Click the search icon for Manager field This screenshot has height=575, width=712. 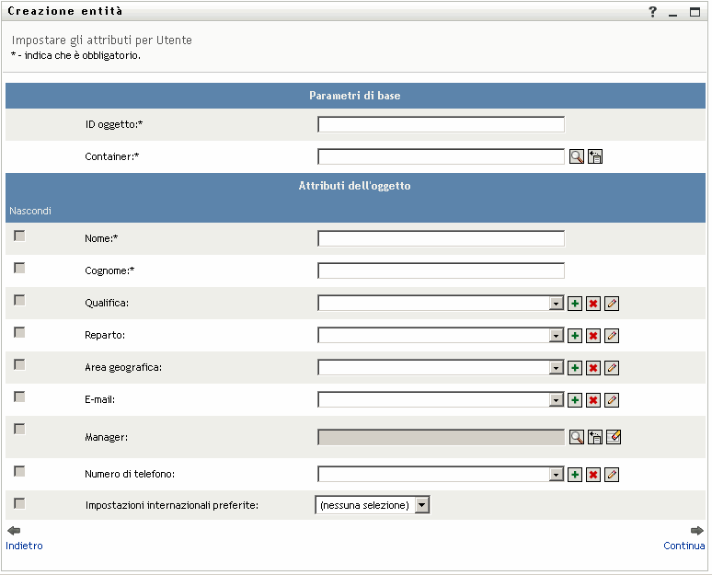576,437
